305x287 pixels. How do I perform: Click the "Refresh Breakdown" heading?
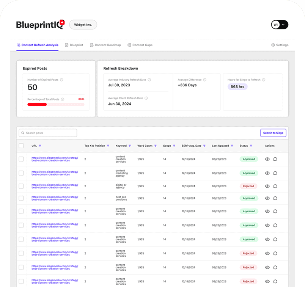[x=121, y=69]
